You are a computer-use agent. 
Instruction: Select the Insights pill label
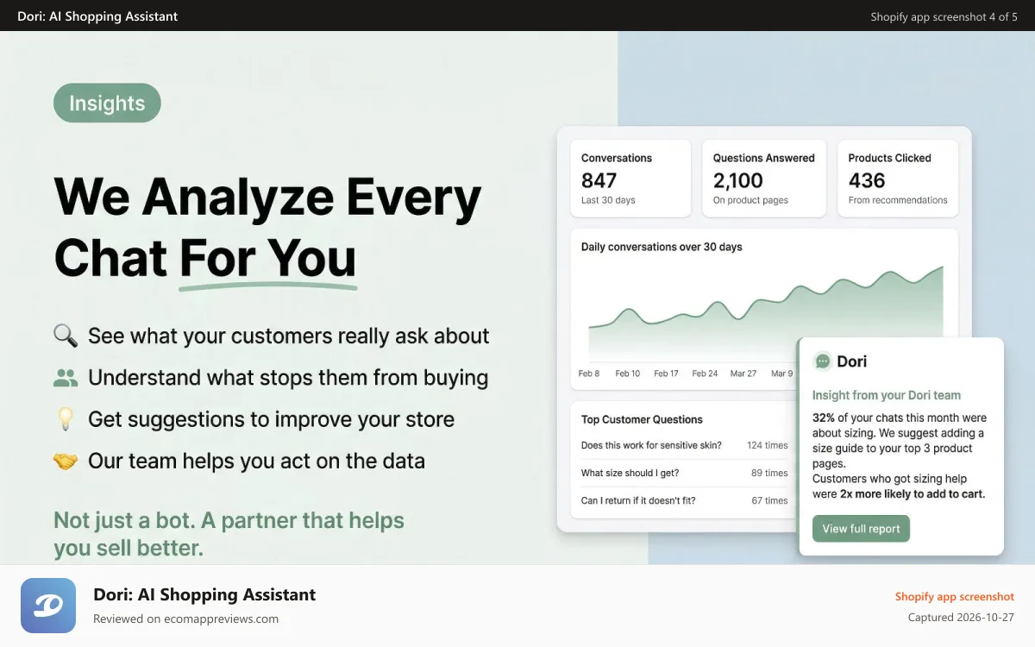[x=107, y=104]
